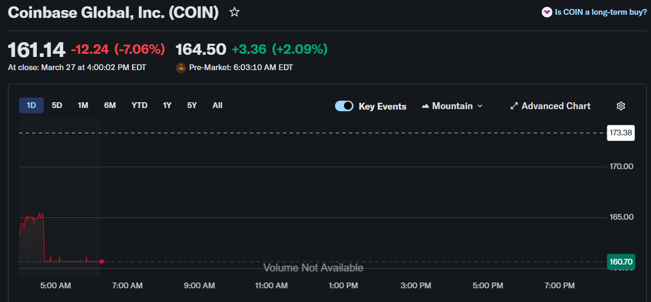
Task: Click the Key Events label
Action: pyautogui.click(x=382, y=106)
